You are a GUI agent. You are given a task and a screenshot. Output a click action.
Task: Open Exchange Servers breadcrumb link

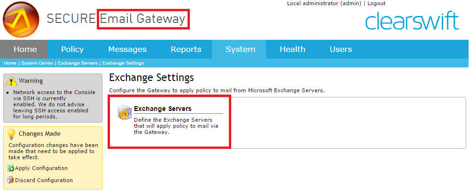(x=78, y=63)
